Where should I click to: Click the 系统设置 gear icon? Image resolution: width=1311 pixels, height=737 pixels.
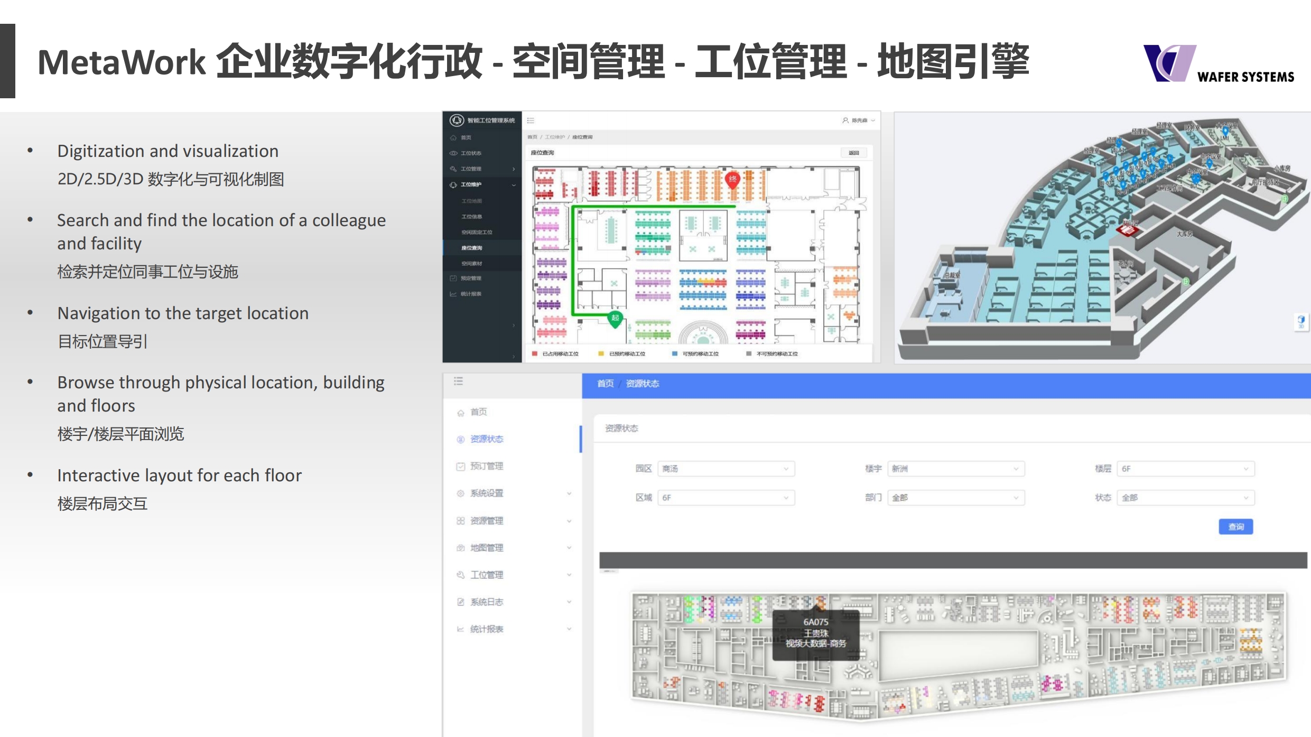[461, 493]
